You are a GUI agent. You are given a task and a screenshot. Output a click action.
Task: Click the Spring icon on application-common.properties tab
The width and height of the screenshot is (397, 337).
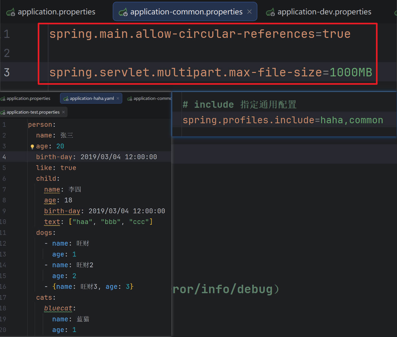123,12
